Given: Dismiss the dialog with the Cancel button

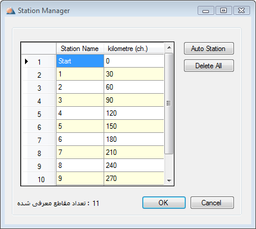Looking at the screenshot, I should pyautogui.click(x=212, y=202).
